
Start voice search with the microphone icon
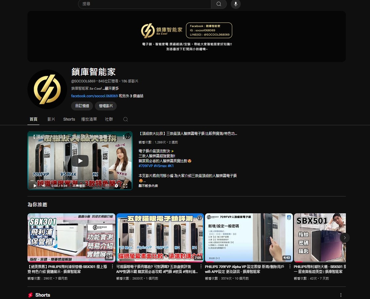(235, 4)
